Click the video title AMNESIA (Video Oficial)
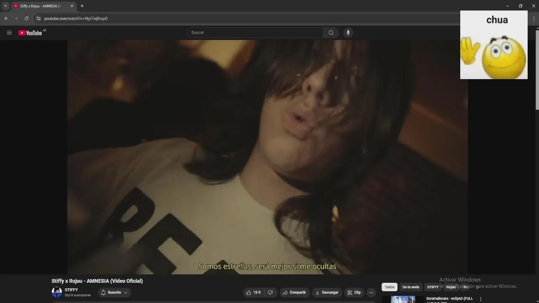The image size is (539, 303). 97,281
